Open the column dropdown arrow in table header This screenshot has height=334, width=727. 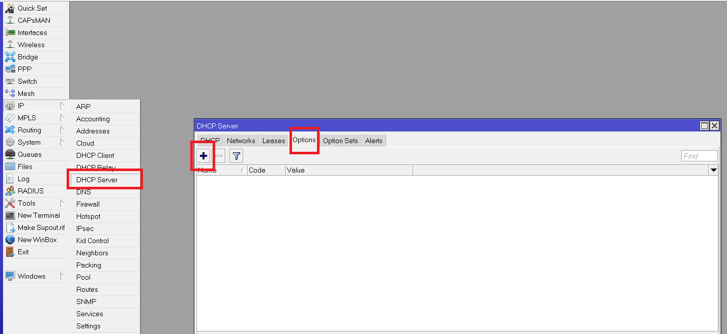click(713, 170)
